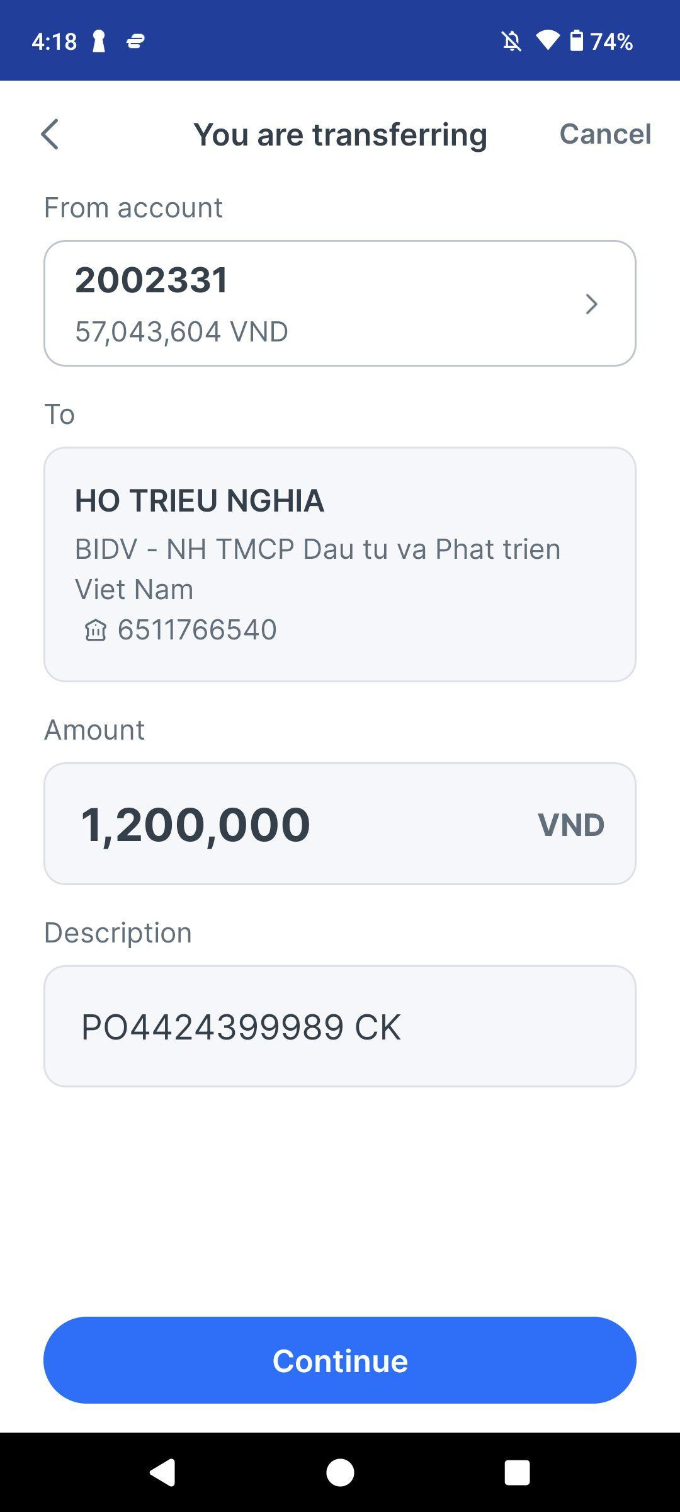Tap the Wi-Fi status icon
Image resolution: width=680 pixels, height=1512 pixels.
548,41
